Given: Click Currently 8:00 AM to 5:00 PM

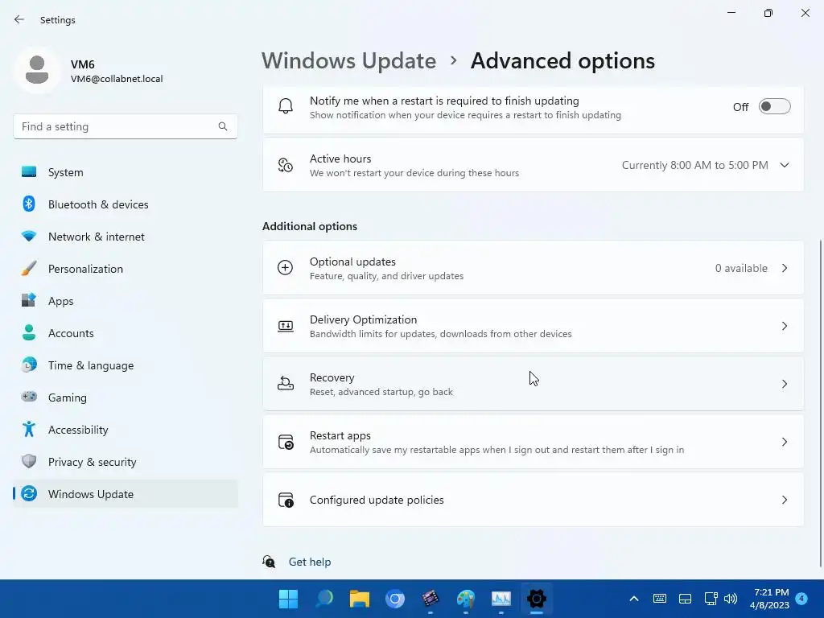Looking at the screenshot, I should click(694, 165).
